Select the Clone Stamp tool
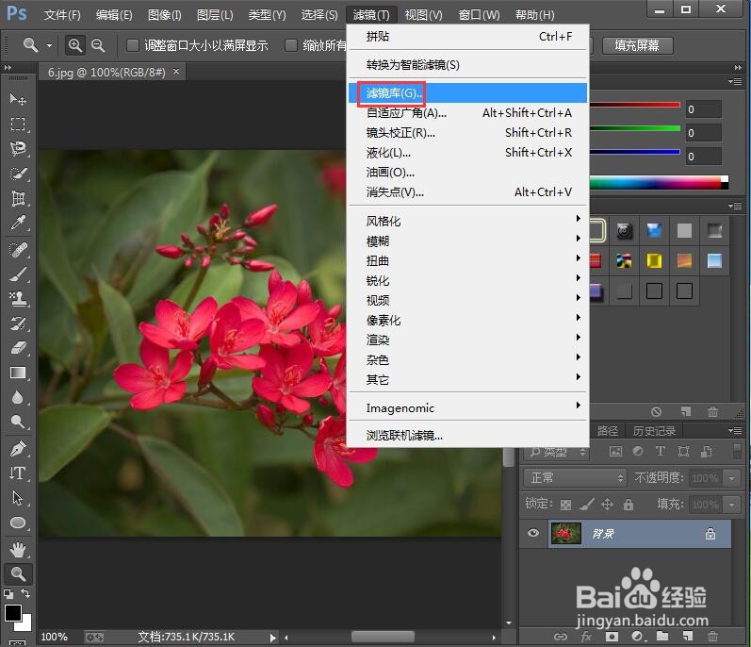The image size is (751, 647). click(x=18, y=299)
